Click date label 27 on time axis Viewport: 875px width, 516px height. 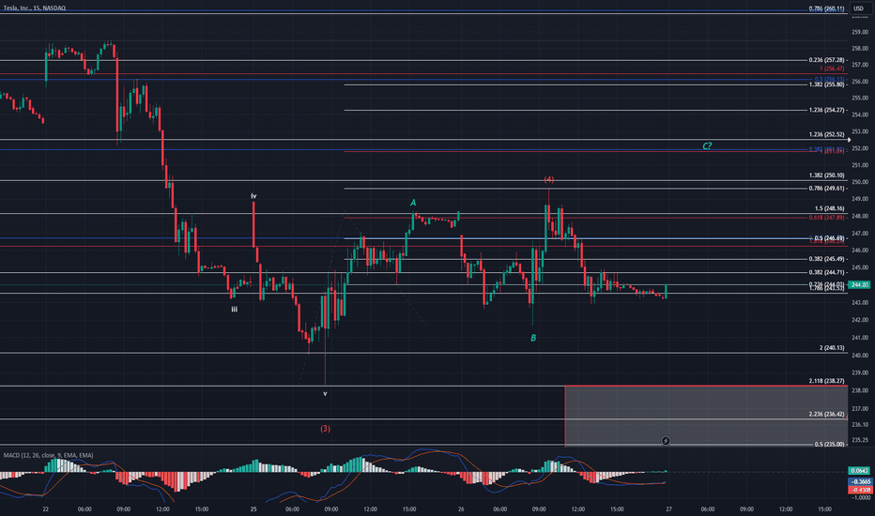pyautogui.click(x=668, y=508)
